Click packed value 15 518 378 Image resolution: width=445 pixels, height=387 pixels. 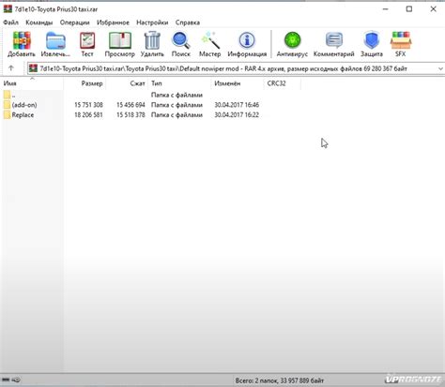(x=130, y=115)
